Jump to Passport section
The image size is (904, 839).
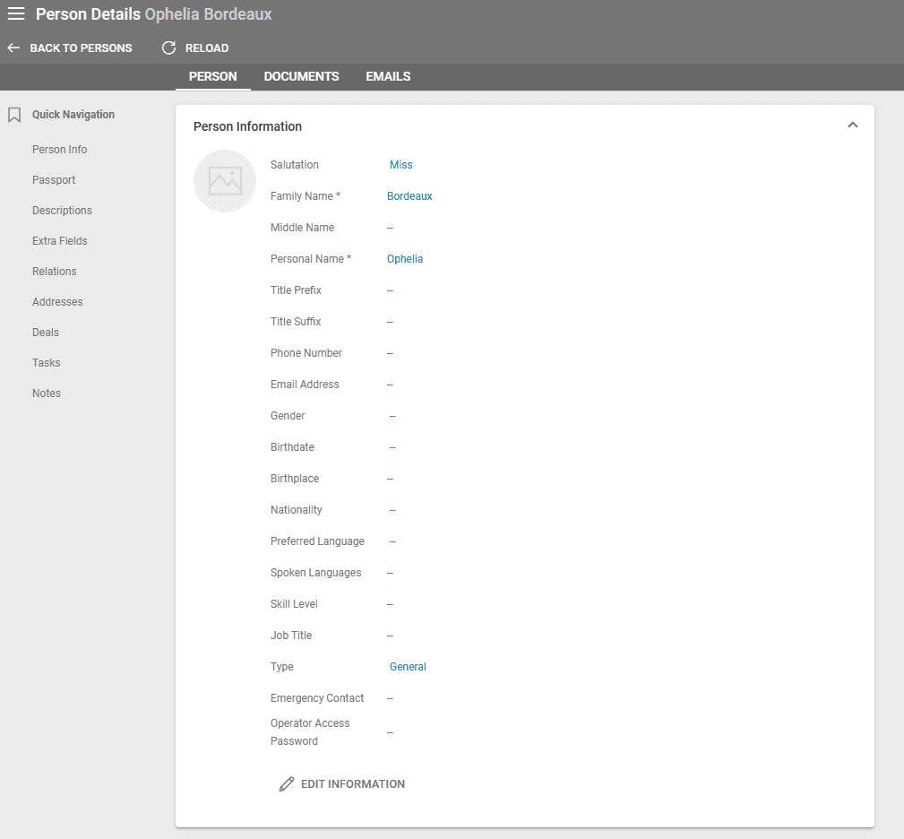(54, 180)
